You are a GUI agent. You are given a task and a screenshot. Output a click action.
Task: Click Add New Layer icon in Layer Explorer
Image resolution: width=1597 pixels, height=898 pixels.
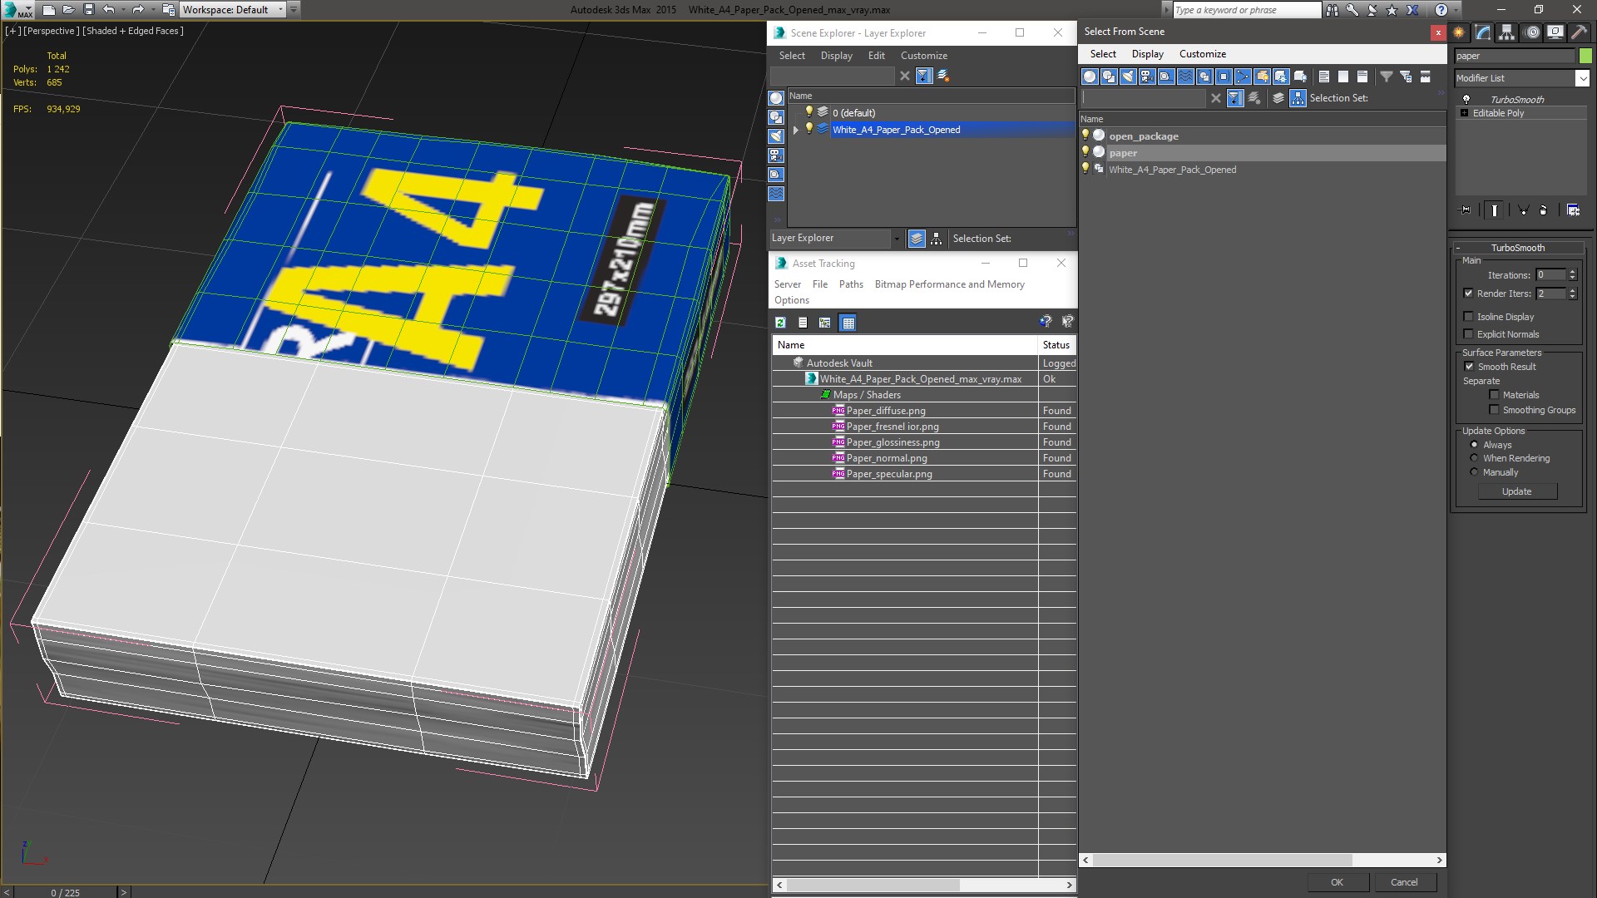(x=943, y=76)
